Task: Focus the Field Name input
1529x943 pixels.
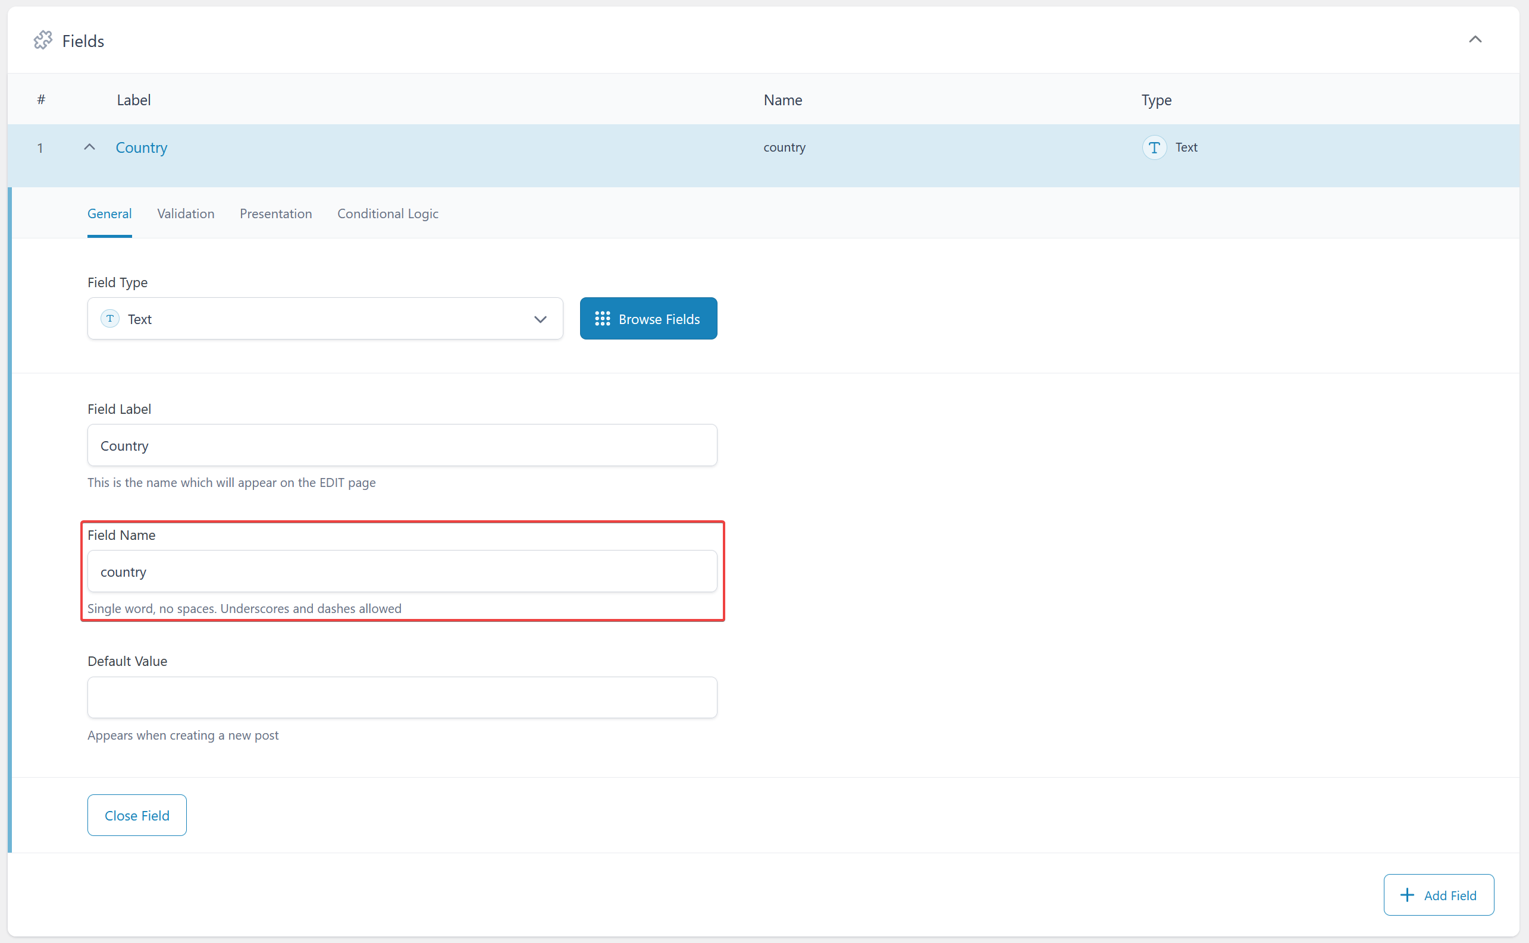Action: tap(402, 571)
